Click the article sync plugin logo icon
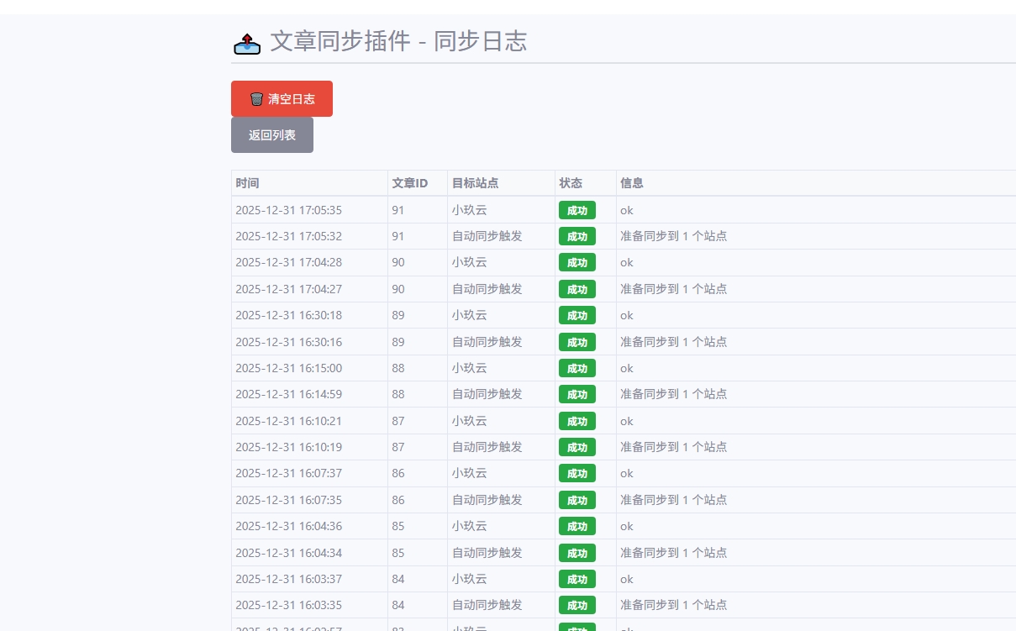 point(247,44)
